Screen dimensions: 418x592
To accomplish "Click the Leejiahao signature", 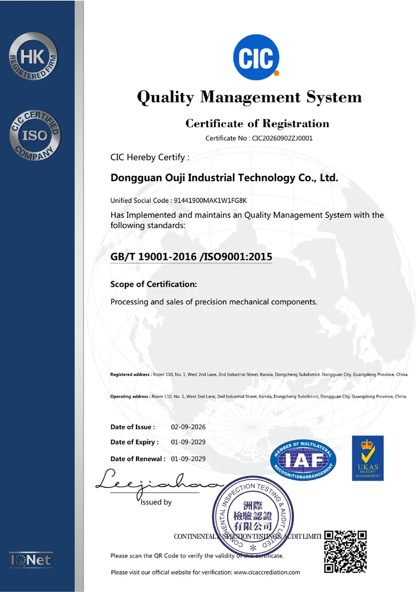I will pyautogui.click(x=159, y=484).
